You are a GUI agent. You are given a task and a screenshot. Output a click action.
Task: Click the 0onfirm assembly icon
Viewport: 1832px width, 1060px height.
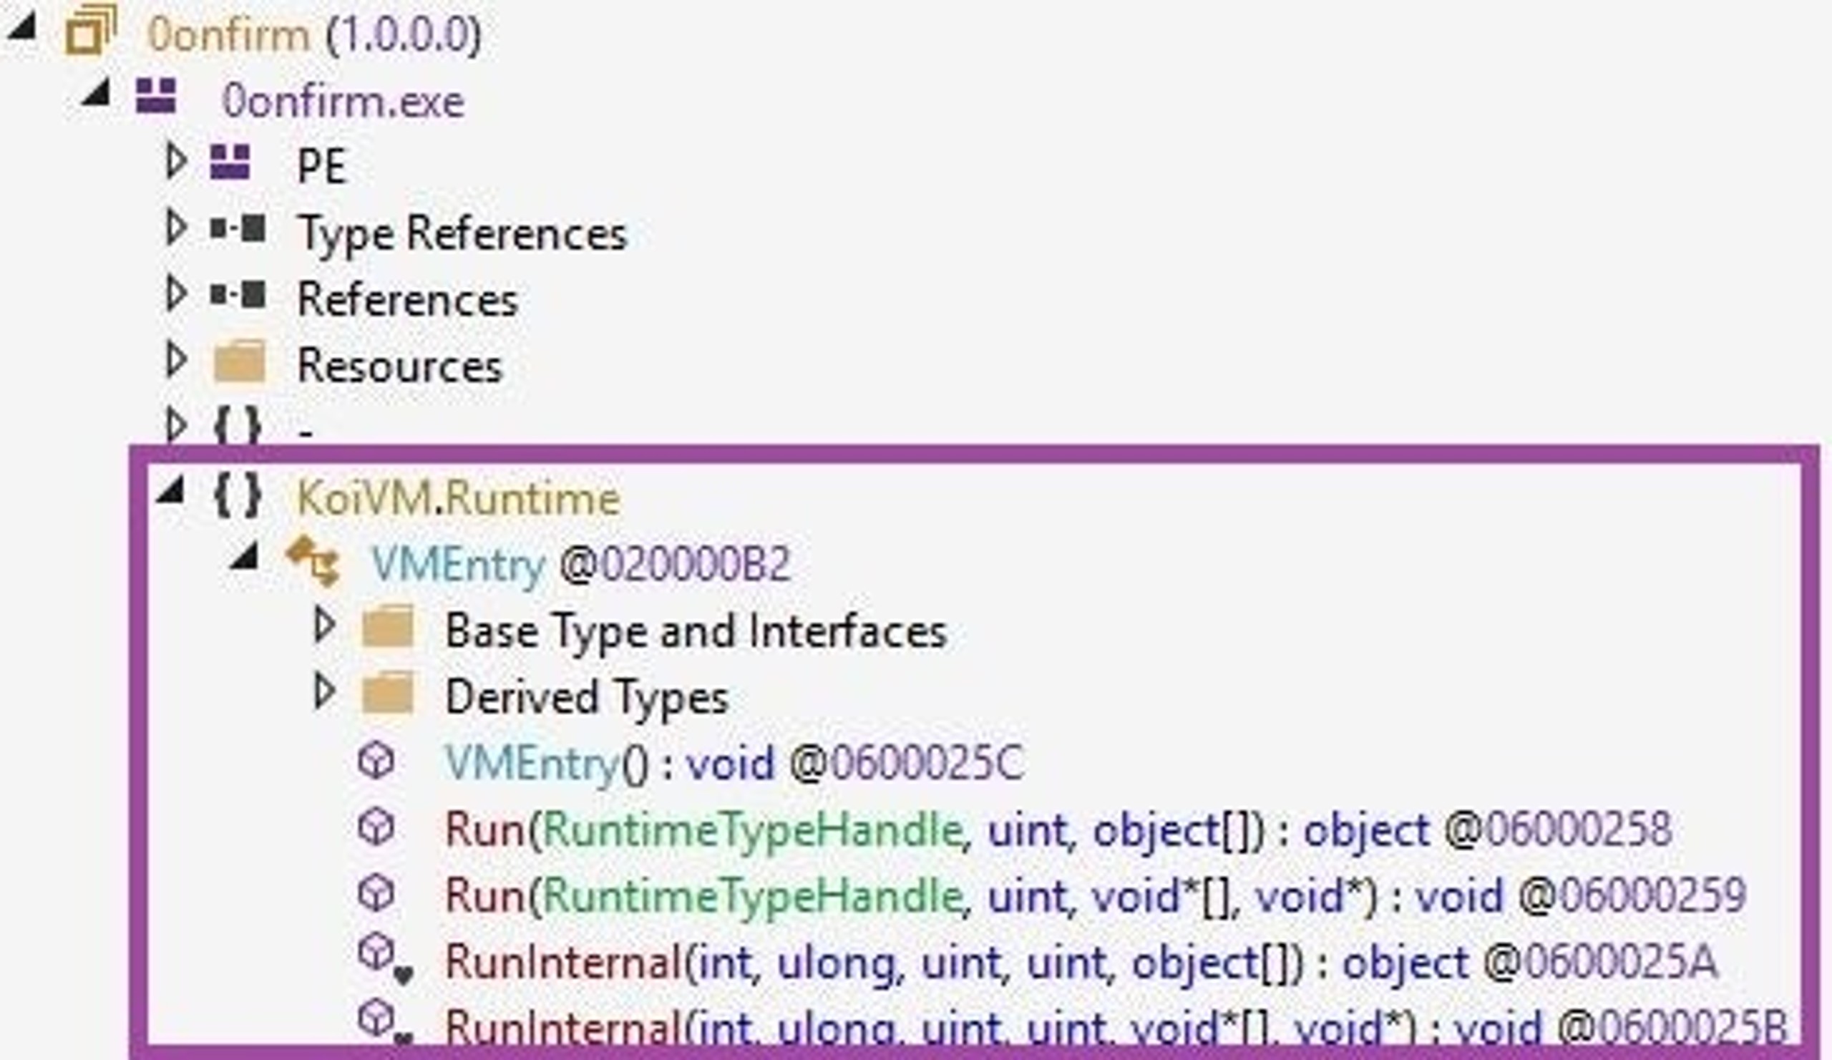point(90,29)
